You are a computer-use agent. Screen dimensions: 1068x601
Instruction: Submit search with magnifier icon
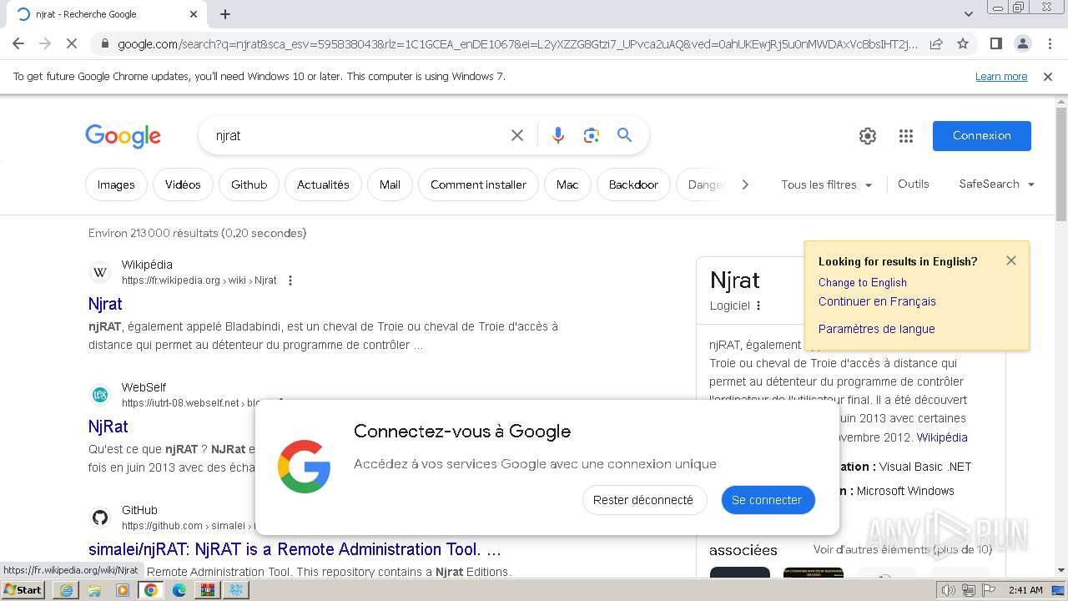click(624, 135)
